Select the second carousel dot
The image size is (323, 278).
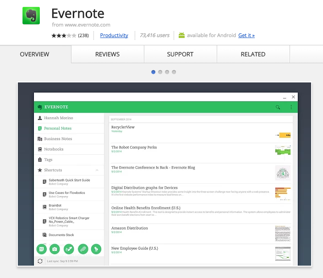(160, 72)
